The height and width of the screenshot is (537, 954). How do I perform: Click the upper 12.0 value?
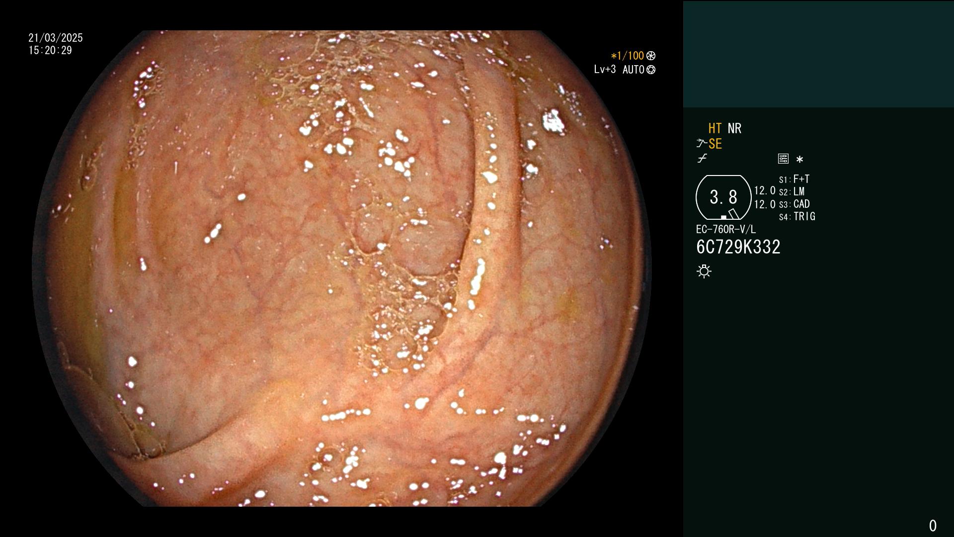(765, 190)
